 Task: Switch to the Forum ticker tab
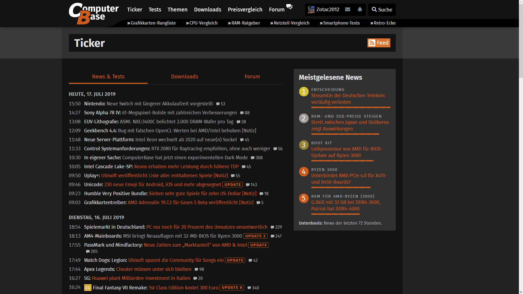(x=252, y=77)
